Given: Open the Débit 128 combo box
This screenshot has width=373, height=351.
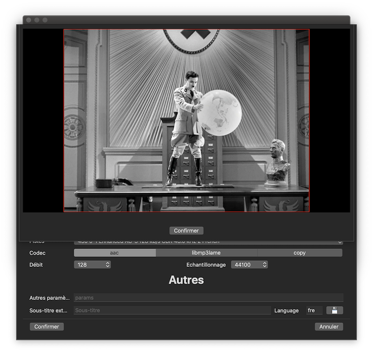Looking at the screenshot, I should click(x=92, y=264).
